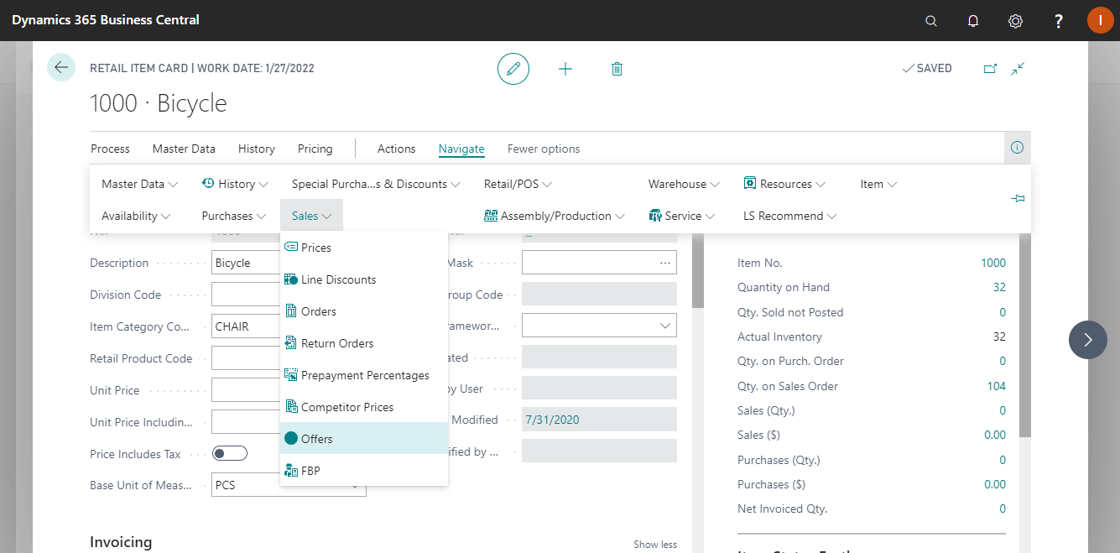The width and height of the screenshot is (1120, 553).
Task: Click the collapse page arrows icon
Action: (1018, 69)
